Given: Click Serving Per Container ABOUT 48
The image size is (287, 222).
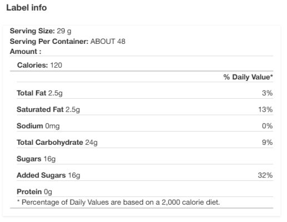Looking at the screenshot, I should tap(68, 41).
